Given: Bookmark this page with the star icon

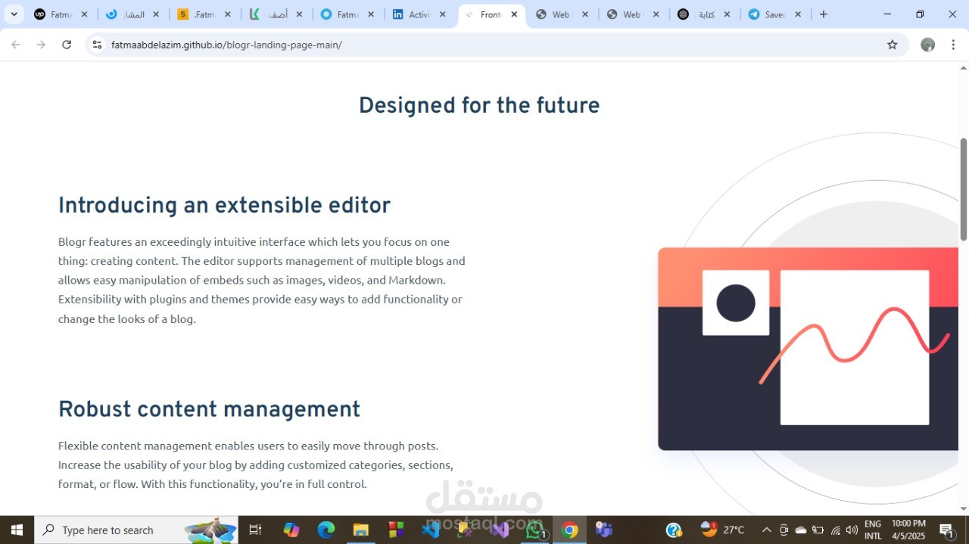Looking at the screenshot, I should coord(893,45).
